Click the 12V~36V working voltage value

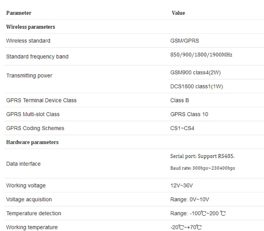tap(181, 185)
